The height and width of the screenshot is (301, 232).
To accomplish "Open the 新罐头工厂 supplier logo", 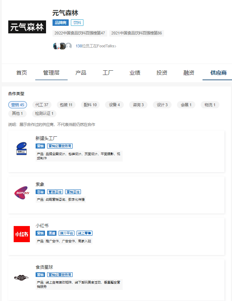I will [x=22, y=149].
